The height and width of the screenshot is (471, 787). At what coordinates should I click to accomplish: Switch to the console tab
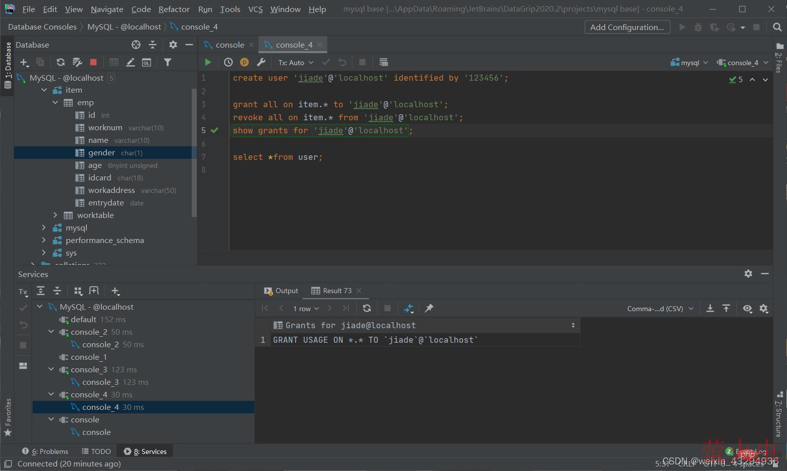click(229, 45)
